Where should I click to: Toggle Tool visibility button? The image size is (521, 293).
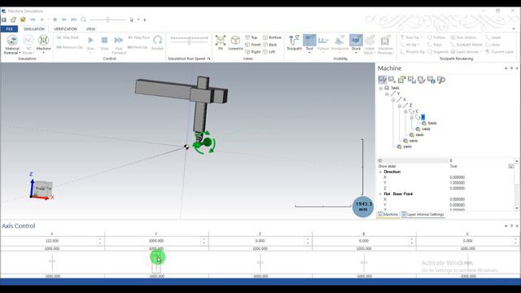309,41
